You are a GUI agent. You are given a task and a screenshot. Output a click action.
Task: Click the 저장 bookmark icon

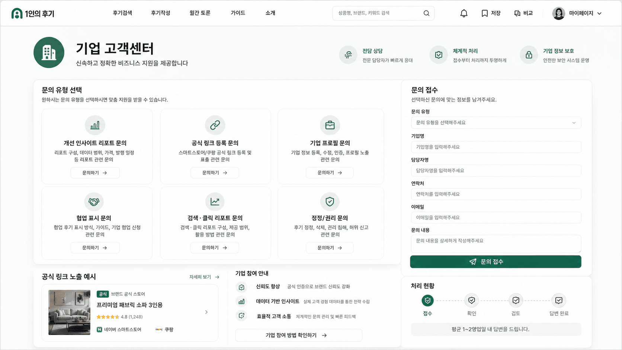484,13
